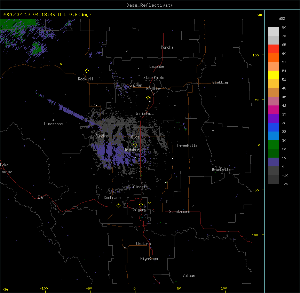Click the Stettler city label

pyautogui.click(x=221, y=82)
